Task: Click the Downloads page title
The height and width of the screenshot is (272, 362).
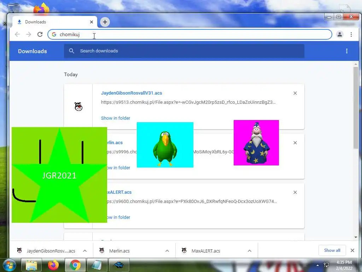Action: pyautogui.click(x=32, y=51)
